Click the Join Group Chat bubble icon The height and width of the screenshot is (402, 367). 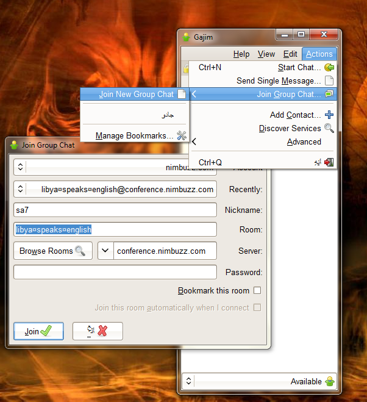click(329, 94)
